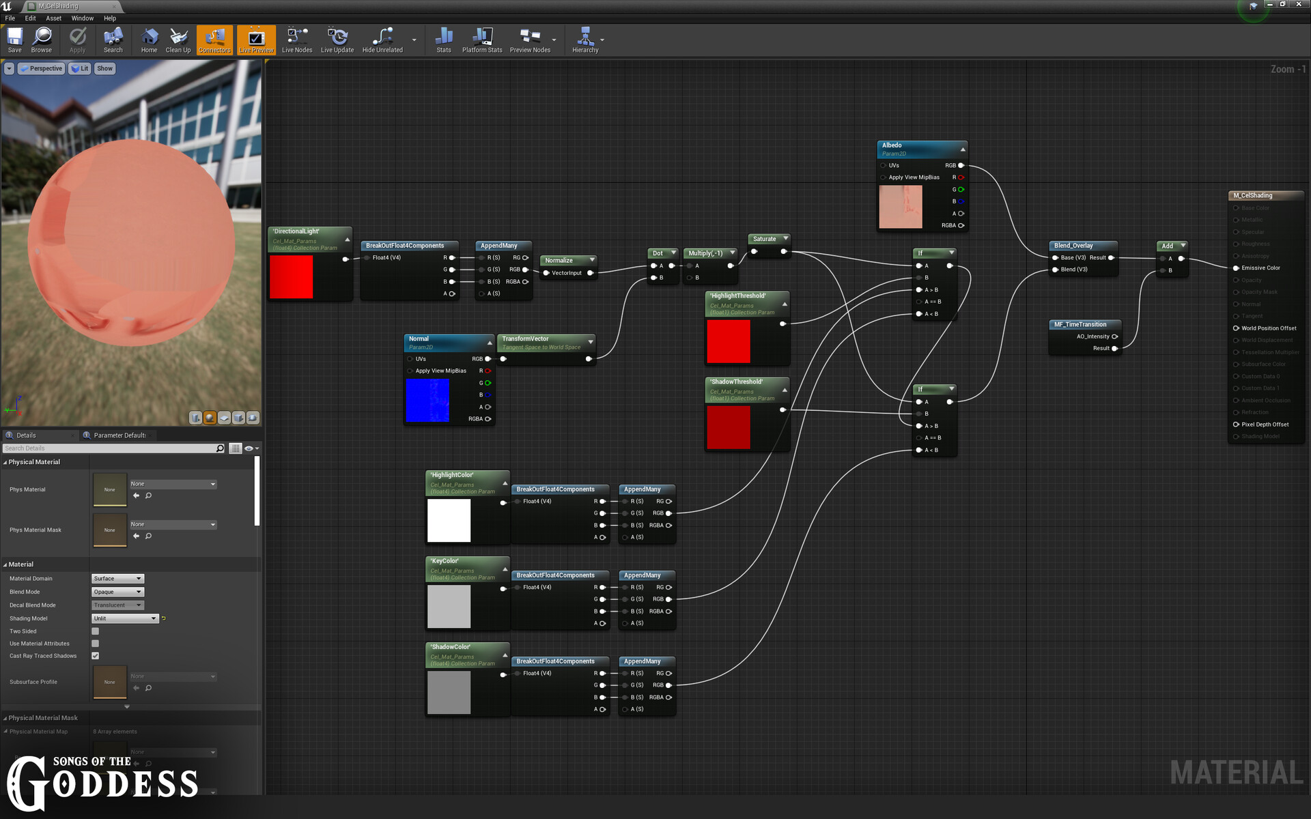
Task: Enable the Two Sided checkbox
Action: pyautogui.click(x=96, y=631)
